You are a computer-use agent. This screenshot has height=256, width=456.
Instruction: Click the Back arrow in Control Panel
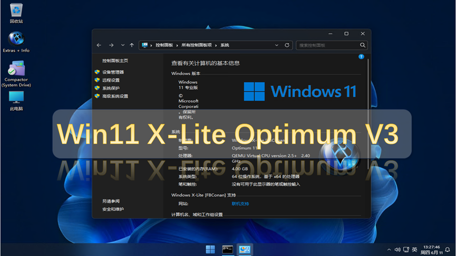coord(99,45)
